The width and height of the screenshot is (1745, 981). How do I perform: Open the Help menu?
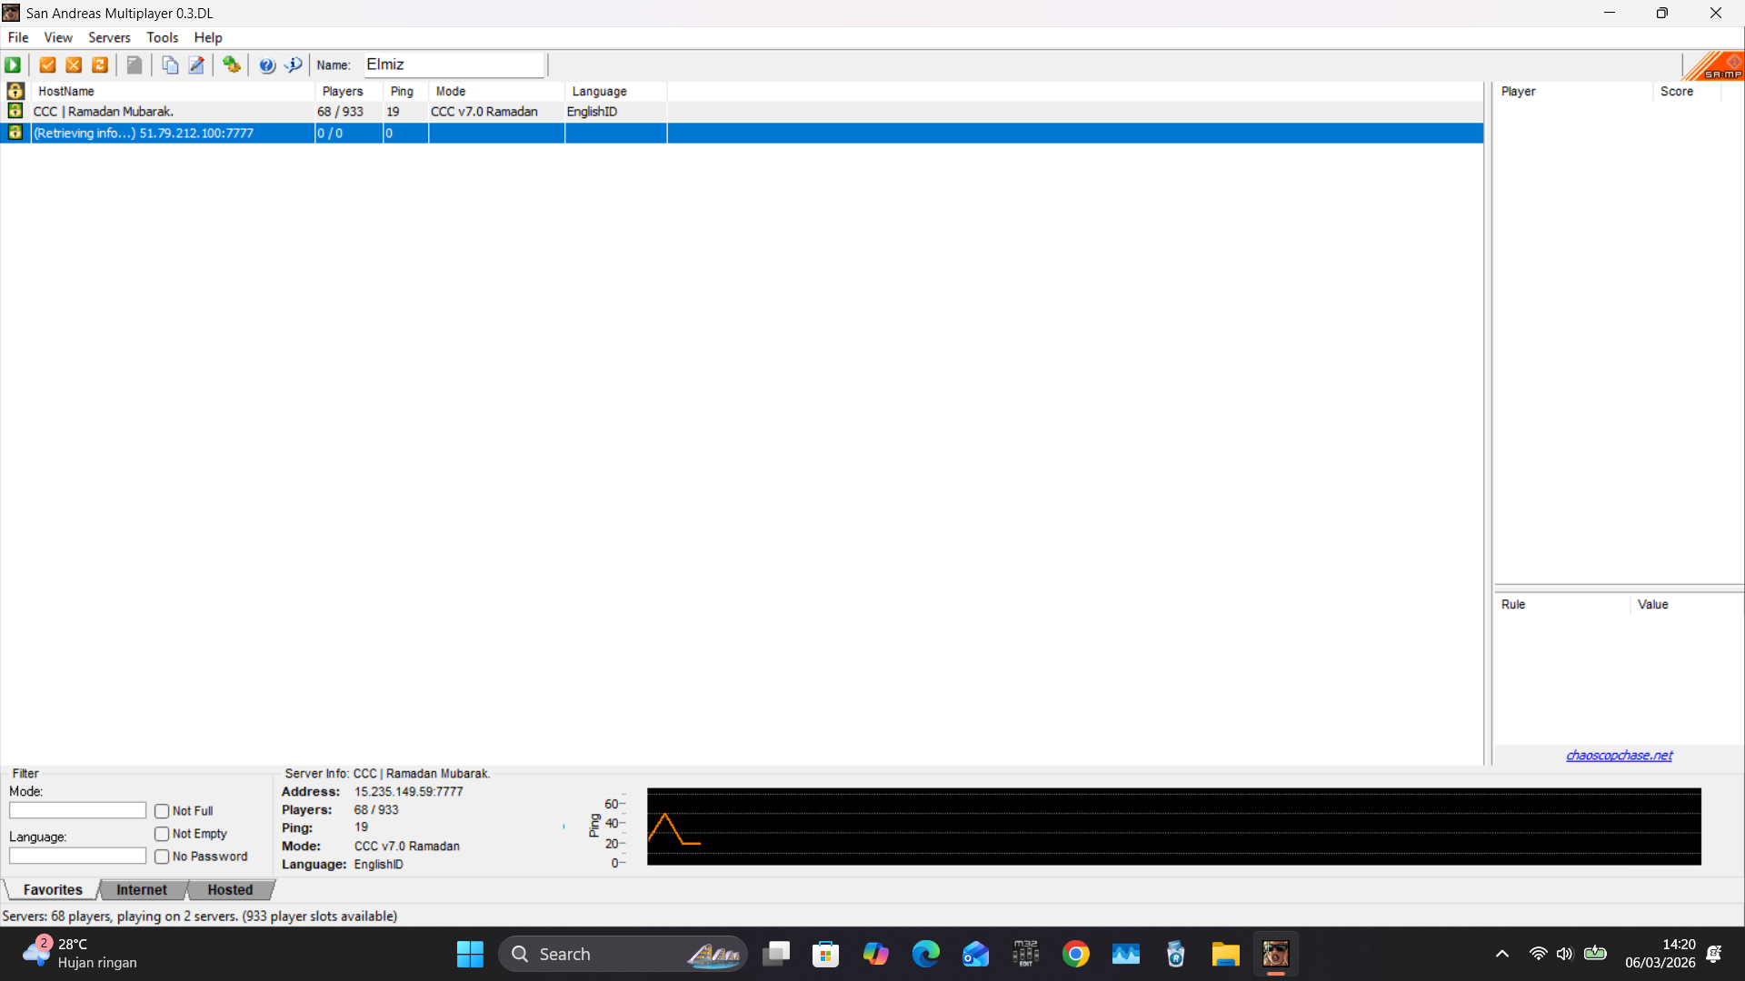tap(208, 37)
